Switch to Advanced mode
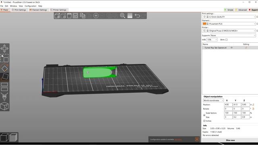 (x=241, y=10)
